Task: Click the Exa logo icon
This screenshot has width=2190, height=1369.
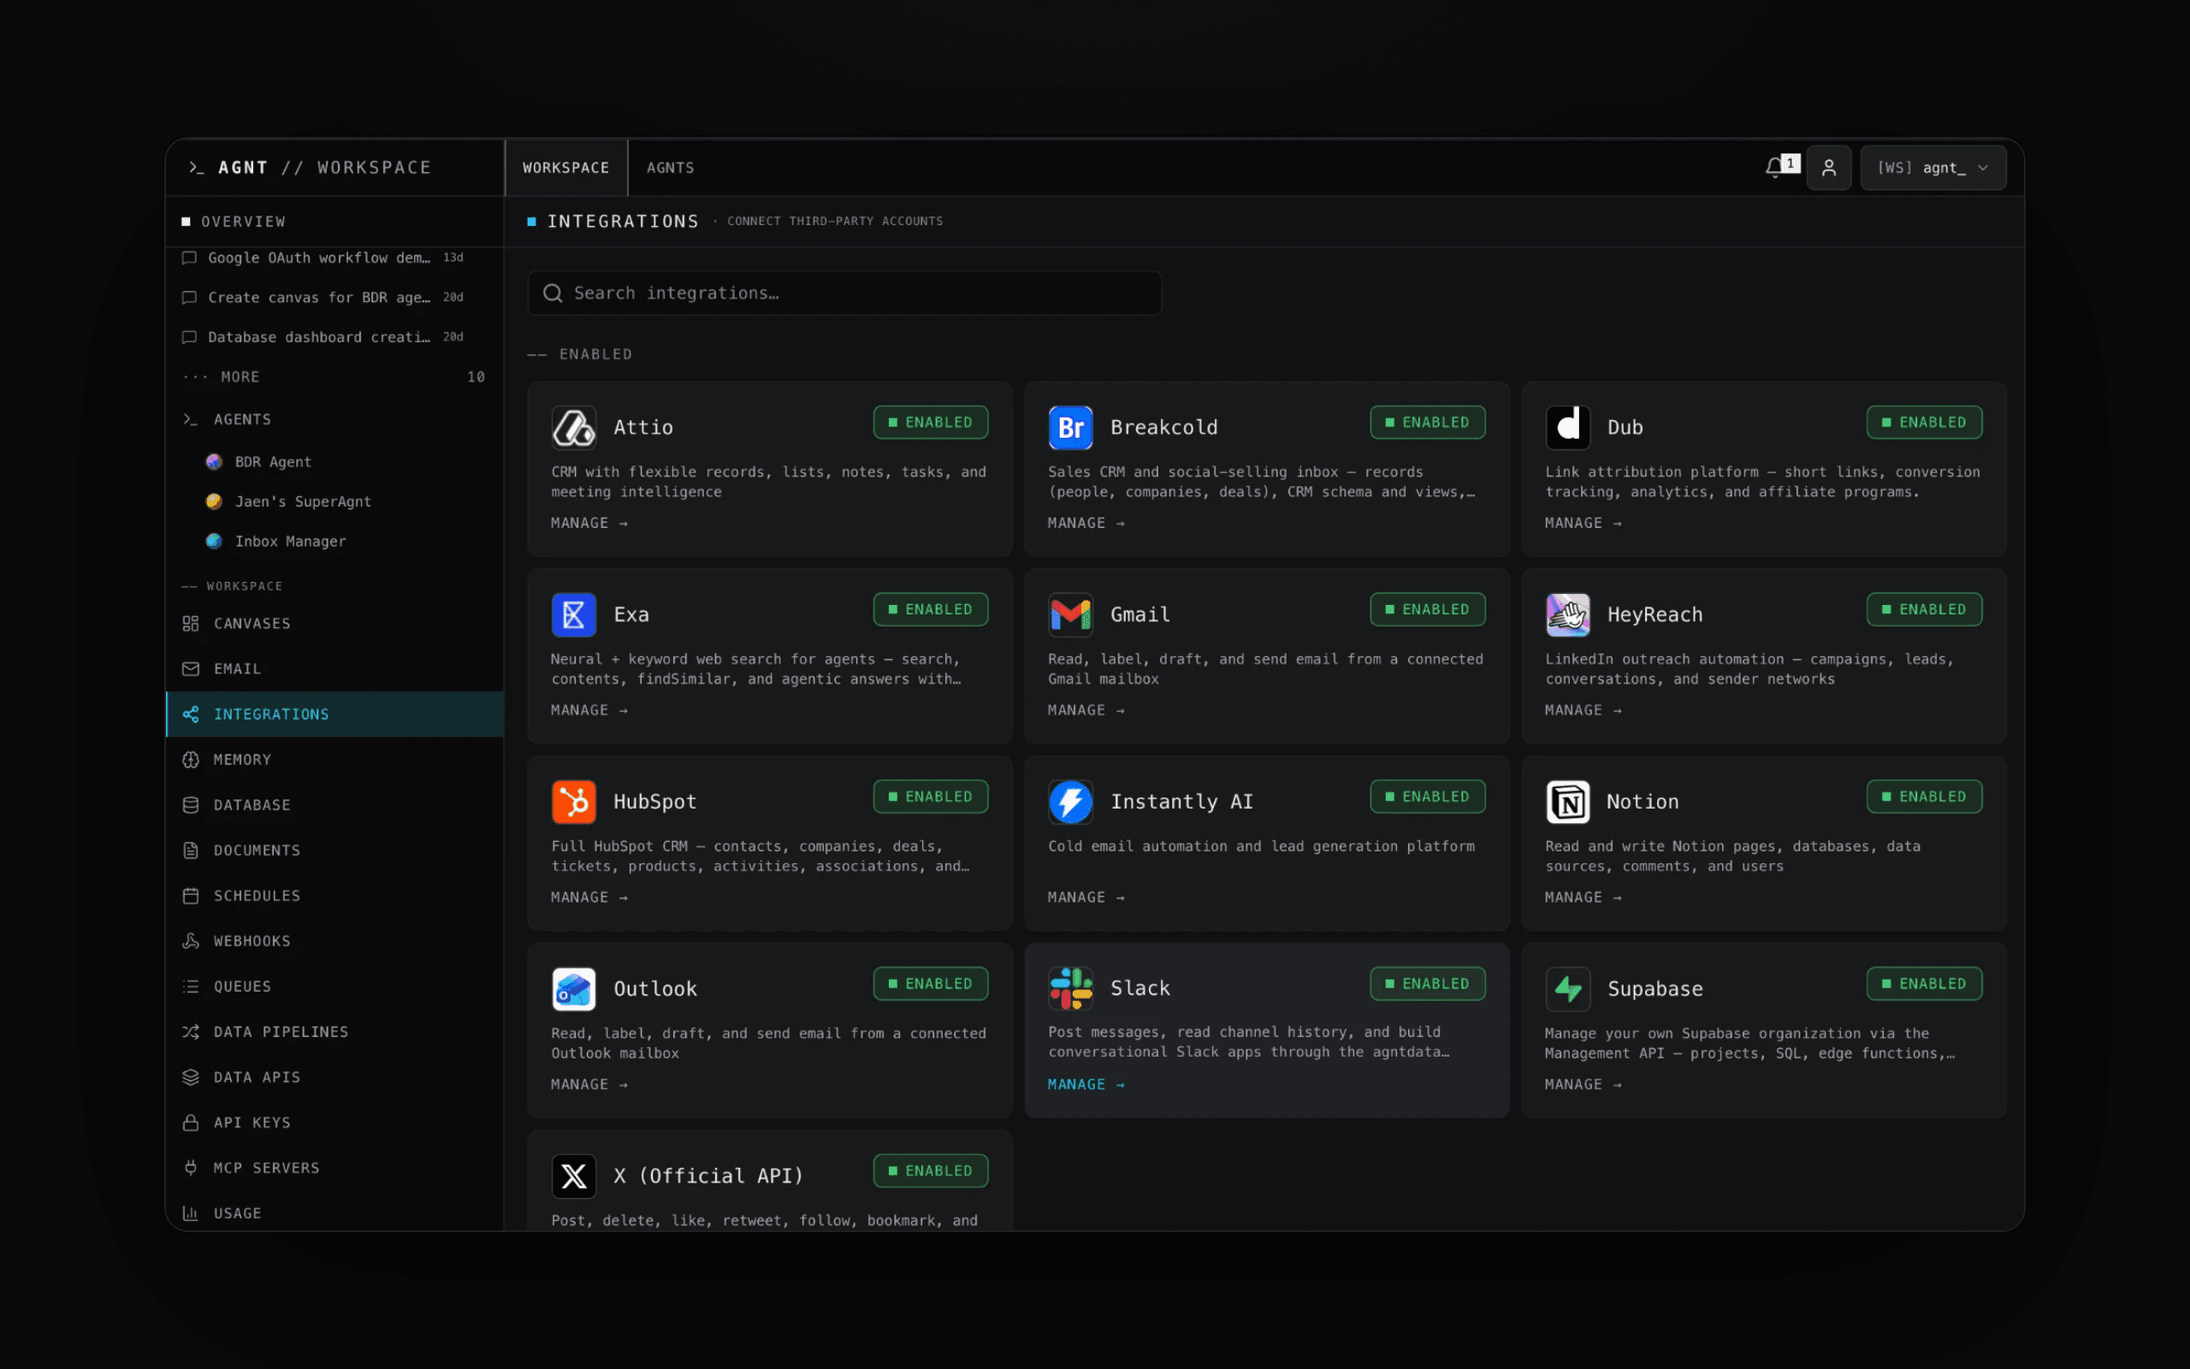Action: 574,615
